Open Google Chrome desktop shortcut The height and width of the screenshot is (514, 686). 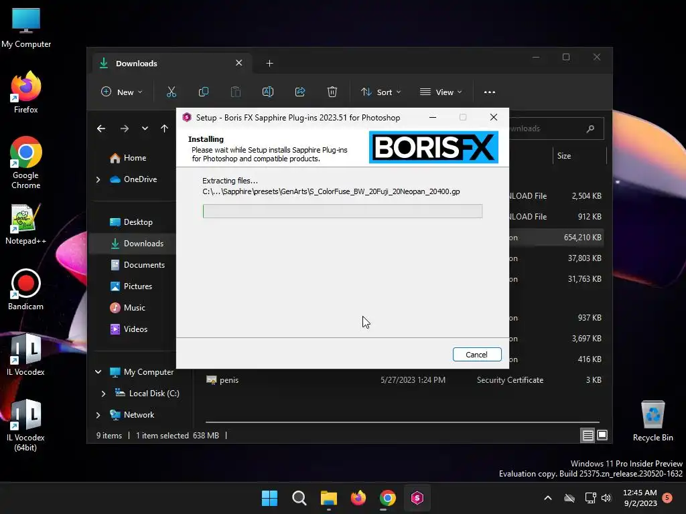point(26,163)
